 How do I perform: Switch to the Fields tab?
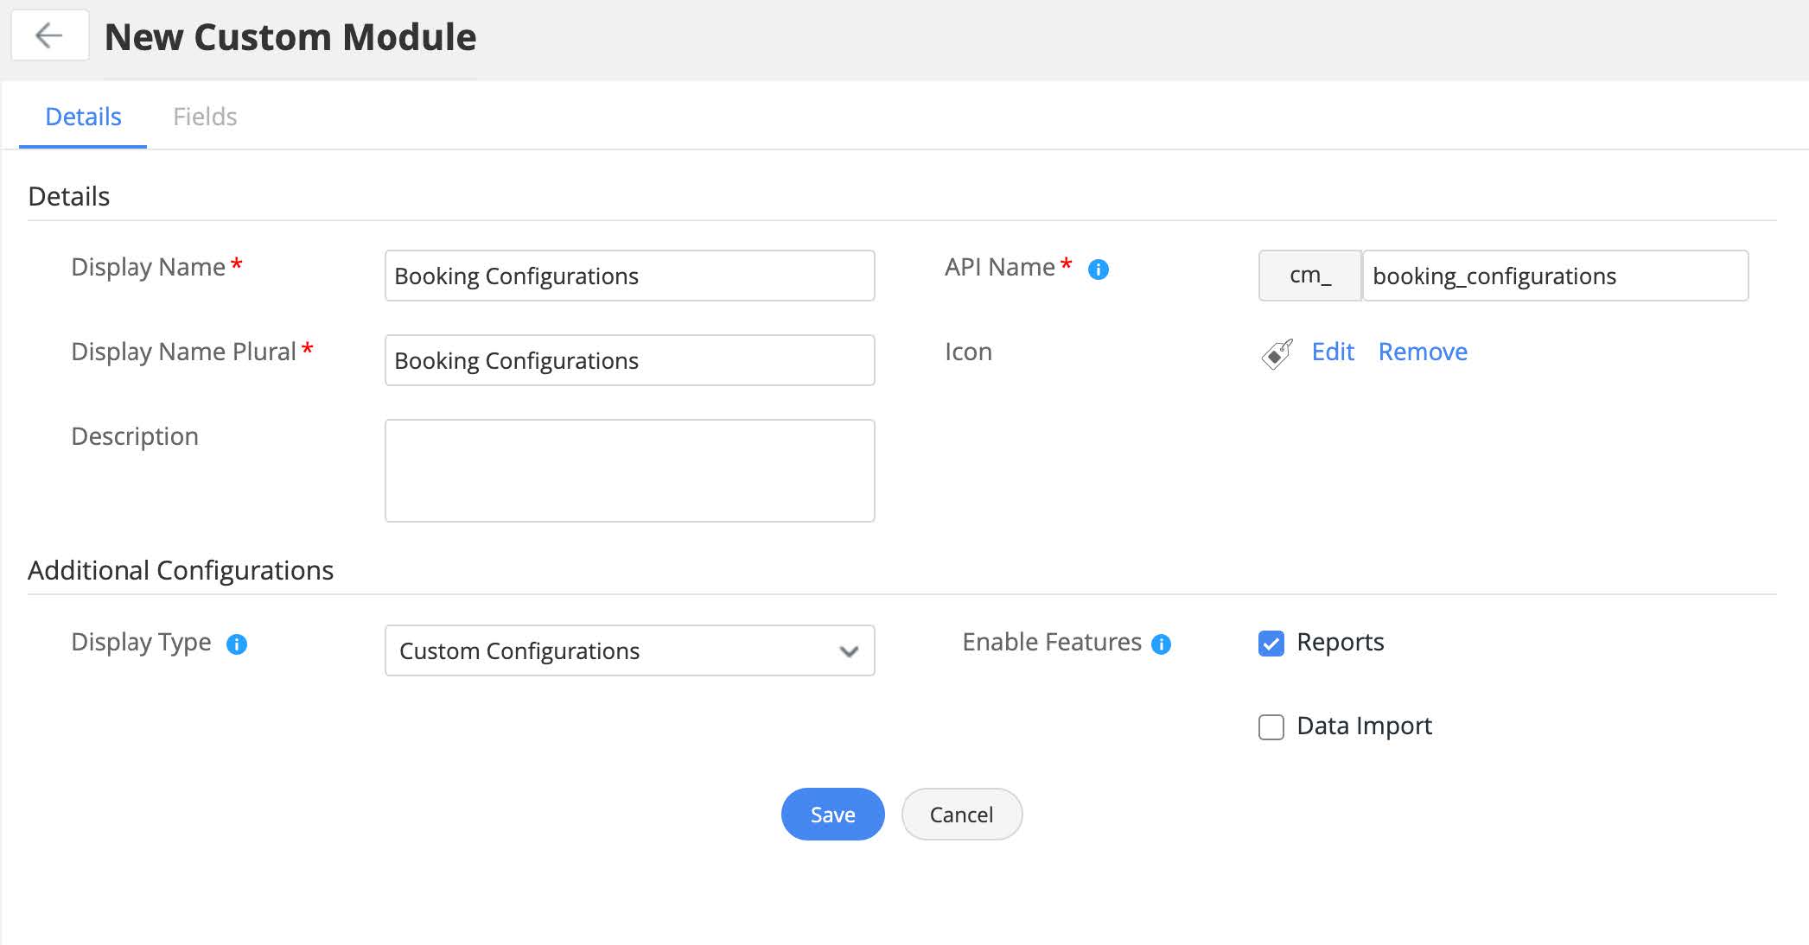pos(205,117)
